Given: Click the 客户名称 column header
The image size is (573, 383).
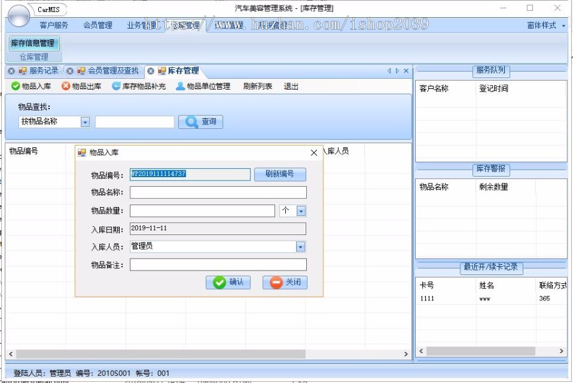Looking at the screenshot, I should pyautogui.click(x=434, y=88).
